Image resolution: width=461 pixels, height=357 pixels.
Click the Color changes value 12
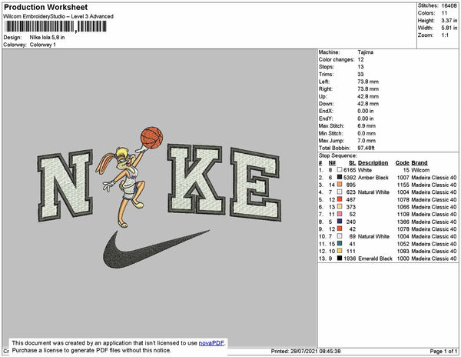(x=360, y=59)
